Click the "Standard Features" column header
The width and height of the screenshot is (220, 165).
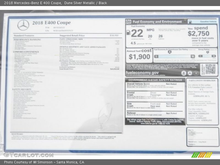click(x=24, y=35)
